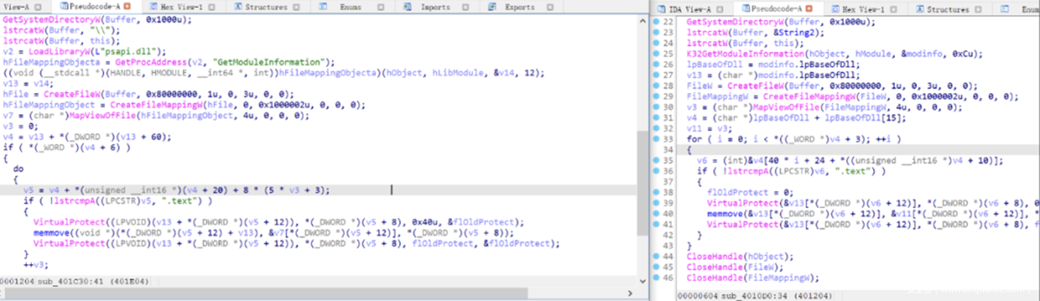Toggle breakpoint dot on line 36
The image size is (1040, 301).
coord(656,171)
